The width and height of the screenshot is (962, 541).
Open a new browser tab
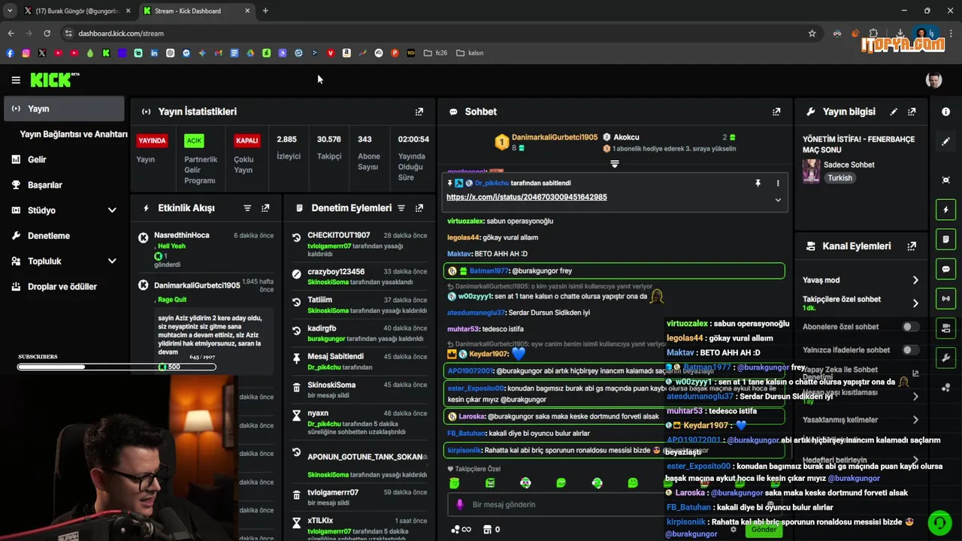[265, 11]
